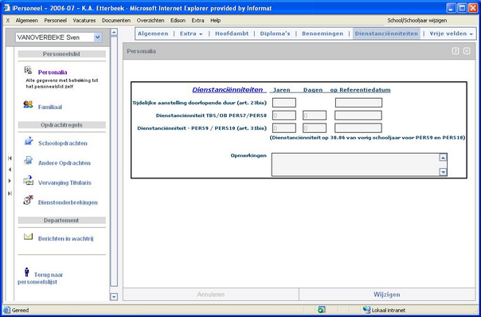
Task: Switch to the Algemeen tab
Action: tap(153, 33)
